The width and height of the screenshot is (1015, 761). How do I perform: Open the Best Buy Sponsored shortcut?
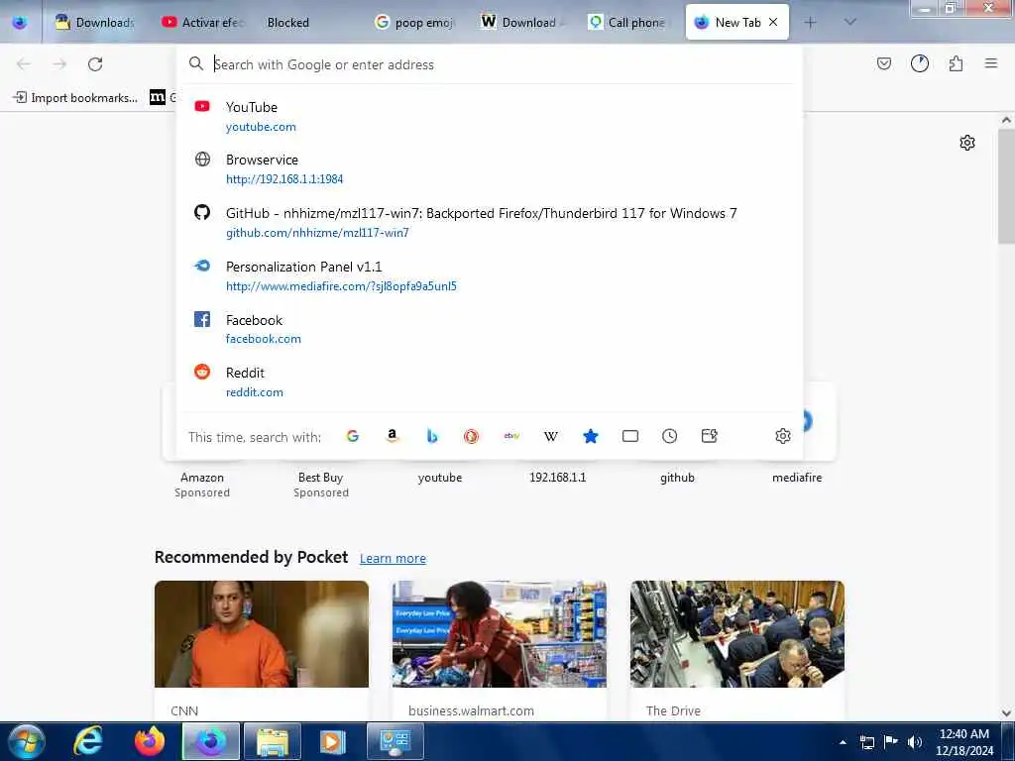point(321,484)
